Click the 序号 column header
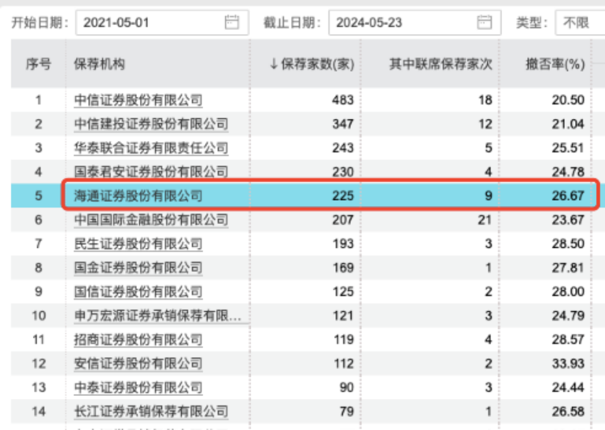The height and width of the screenshot is (430, 605). [x=38, y=64]
